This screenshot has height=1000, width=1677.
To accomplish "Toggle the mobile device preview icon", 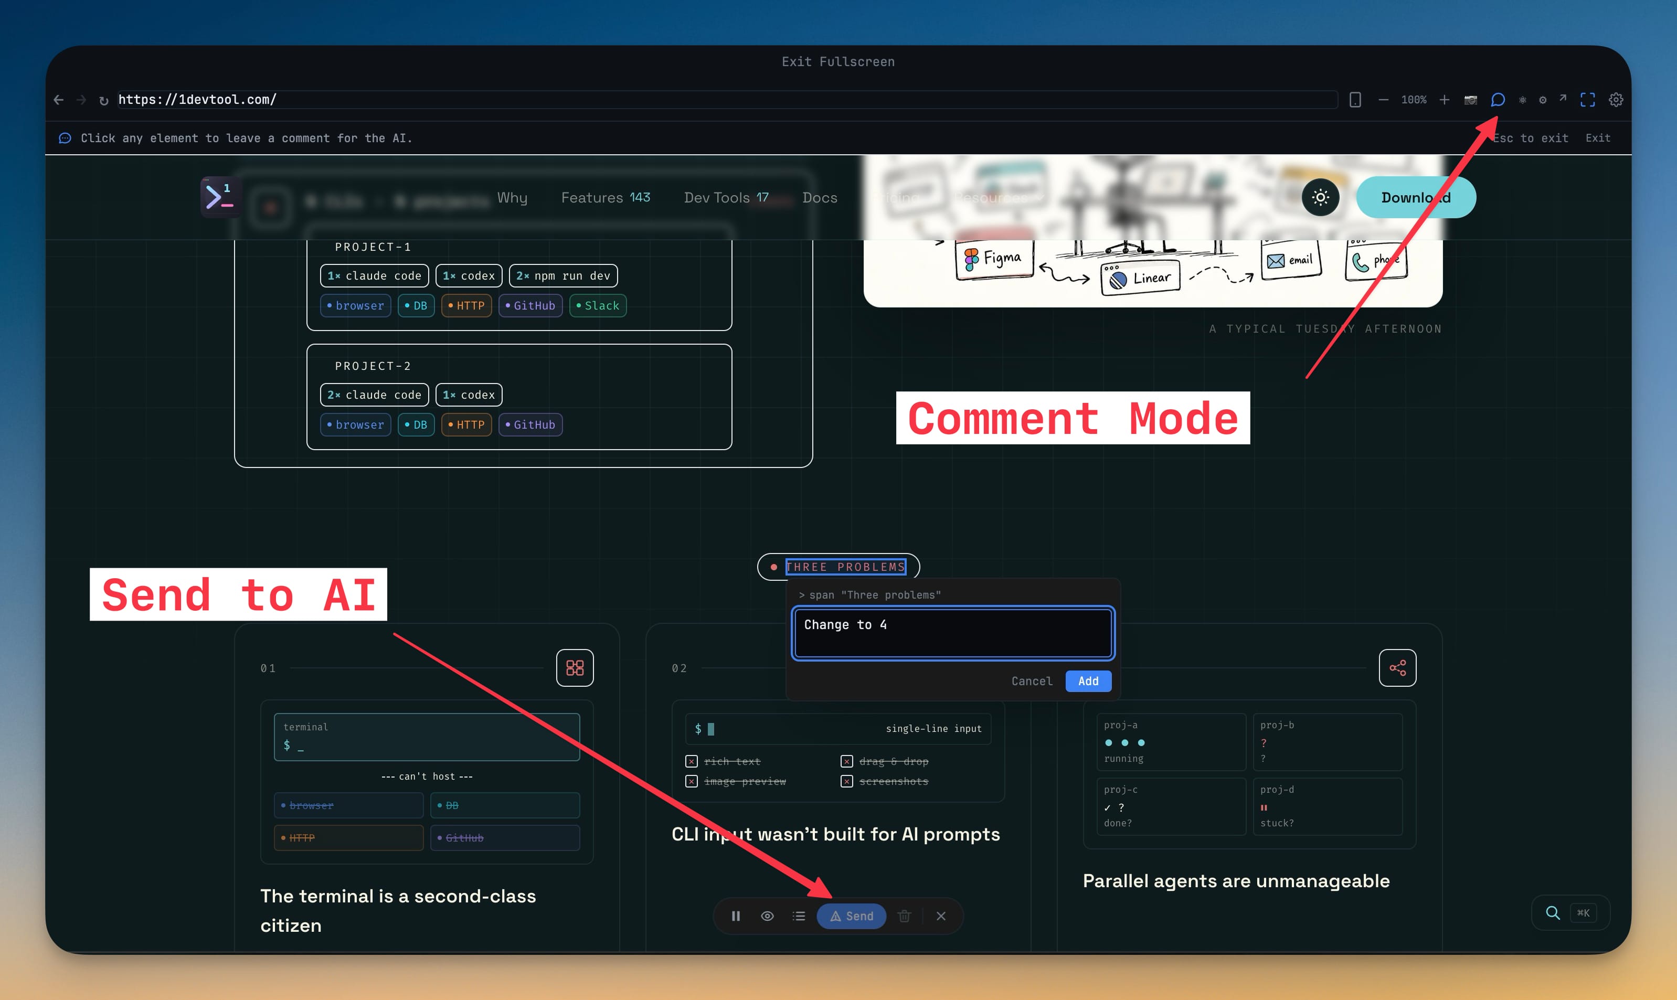I will (1355, 100).
